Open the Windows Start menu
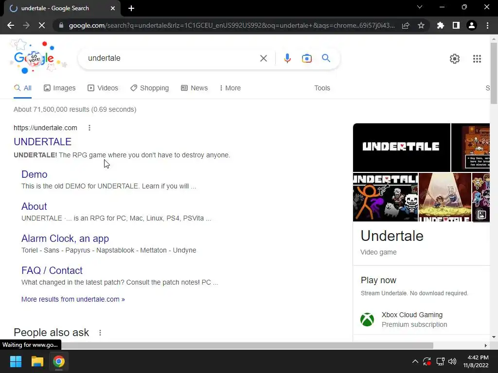The height and width of the screenshot is (373, 498). (x=16, y=361)
